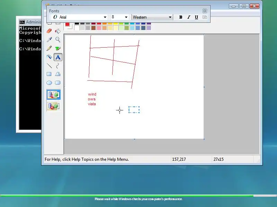This screenshot has width=277, height=207.
Task: Click the green performance check progress bar
Action: click(127, 196)
